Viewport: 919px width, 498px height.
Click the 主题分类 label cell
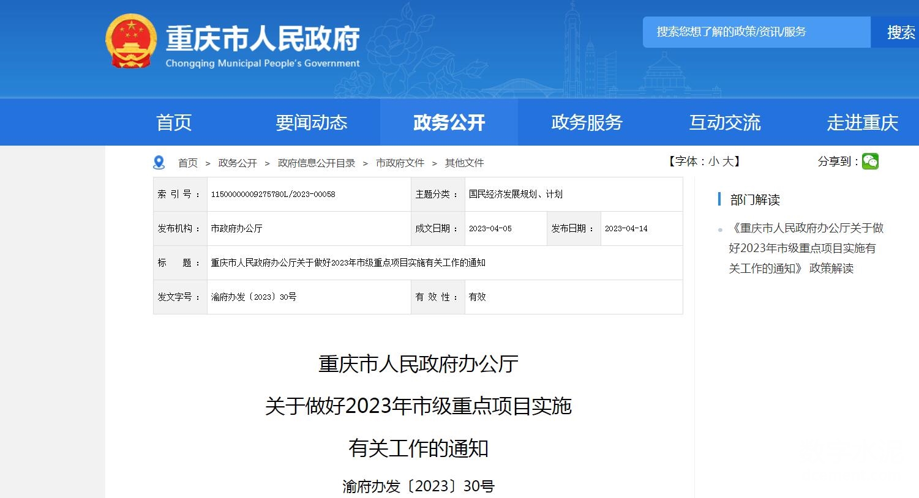pos(438,194)
